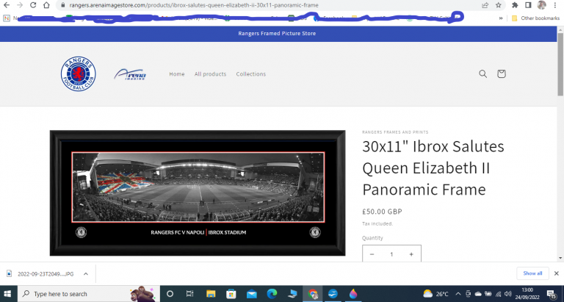Viewport: 564px width, 302px height.
Task: Click the page vertical scrollbar thumb
Action: pos(560,64)
